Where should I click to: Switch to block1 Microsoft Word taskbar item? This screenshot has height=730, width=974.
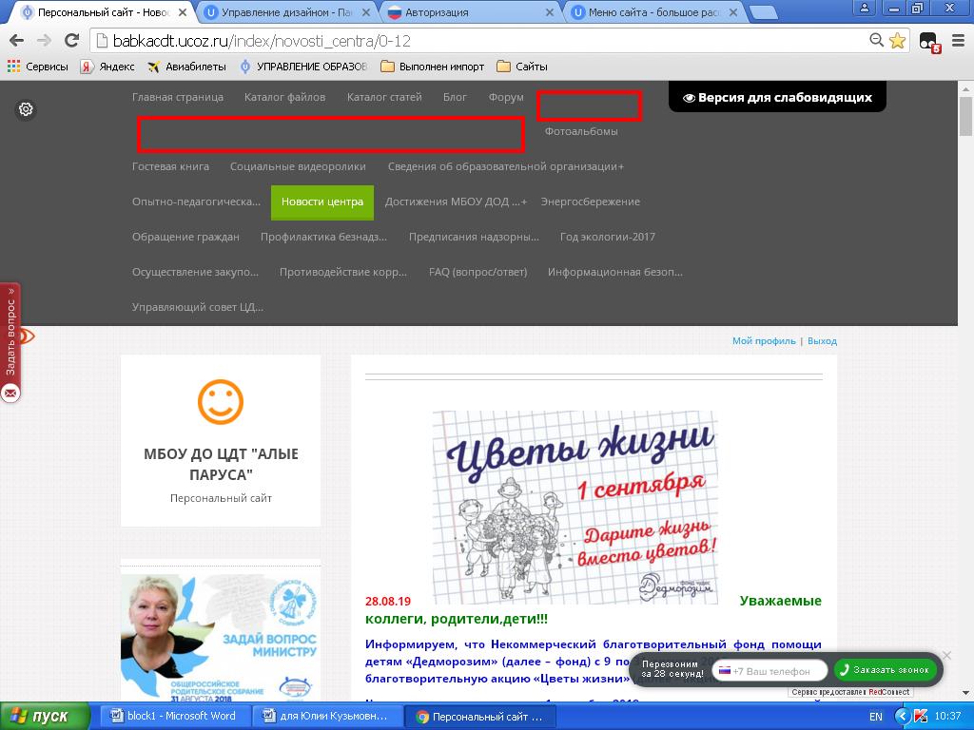tap(174, 717)
